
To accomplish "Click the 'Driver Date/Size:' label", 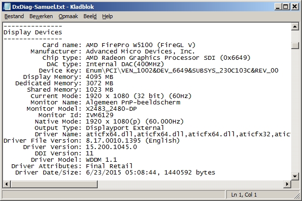I will (x=49, y=173).
